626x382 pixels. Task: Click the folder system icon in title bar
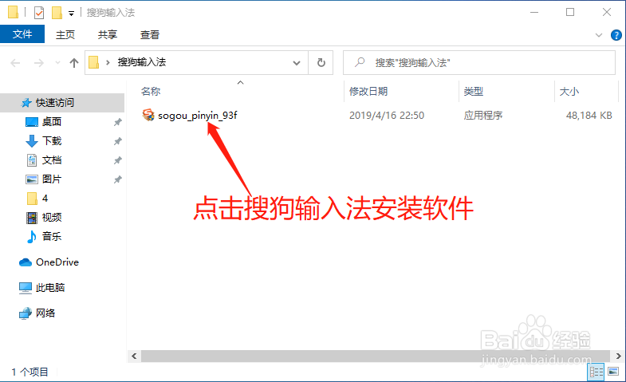pos(13,13)
